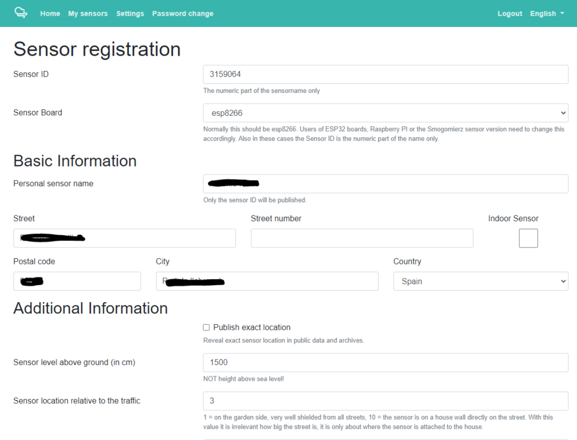Toggle the Indoor Sensor checkbox

pyautogui.click(x=529, y=238)
